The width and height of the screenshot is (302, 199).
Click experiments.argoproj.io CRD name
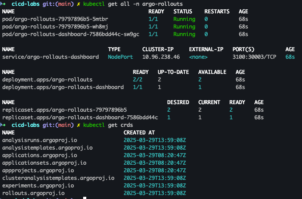tap(38, 186)
